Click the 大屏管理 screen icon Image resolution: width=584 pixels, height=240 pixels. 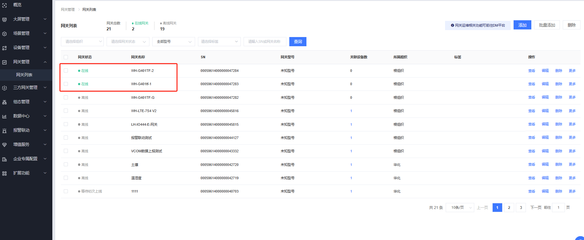4,19
